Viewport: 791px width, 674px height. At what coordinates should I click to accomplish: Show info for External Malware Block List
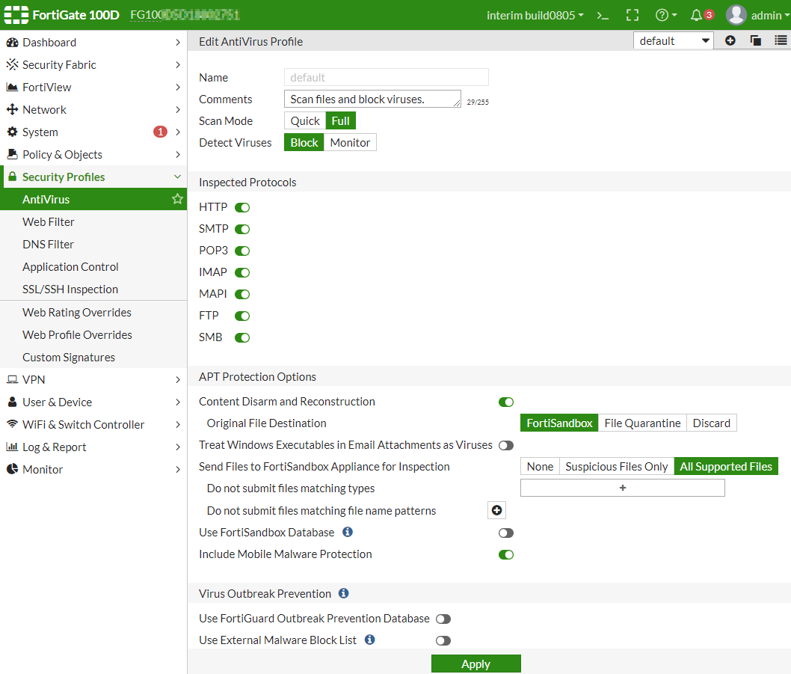(370, 640)
